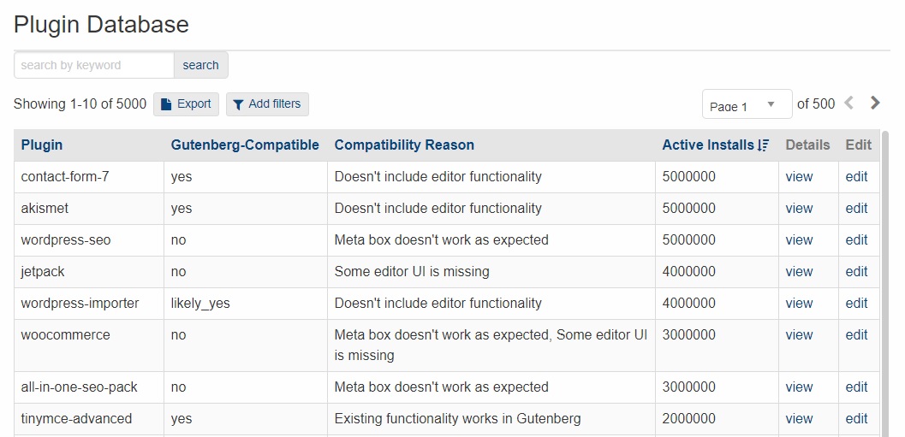View details for contact-form-7
The height and width of the screenshot is (437, 905).
(x=799, y=176)
